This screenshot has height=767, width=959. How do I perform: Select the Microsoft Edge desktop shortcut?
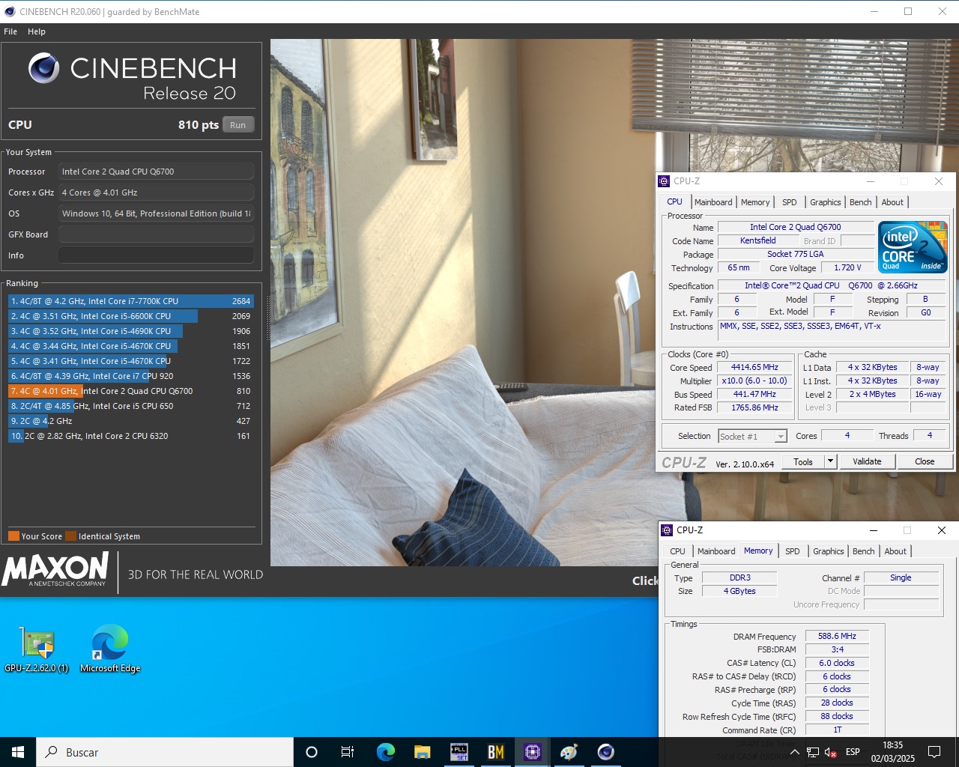tap(110, 649)
